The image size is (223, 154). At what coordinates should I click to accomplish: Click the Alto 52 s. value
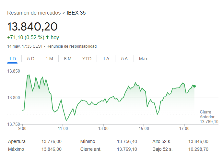click(x=198, y=141)
